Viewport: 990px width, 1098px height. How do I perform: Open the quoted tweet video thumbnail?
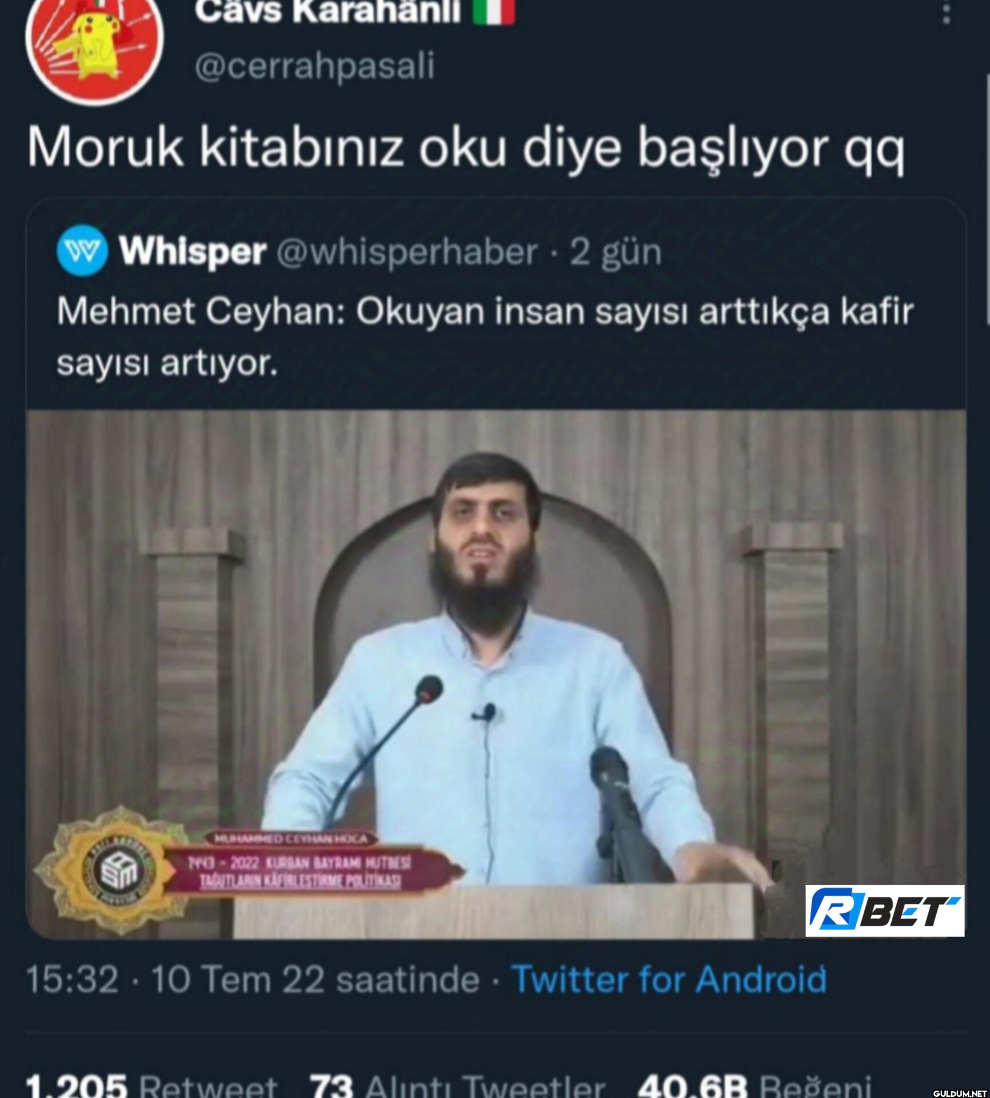coord(496,674)
